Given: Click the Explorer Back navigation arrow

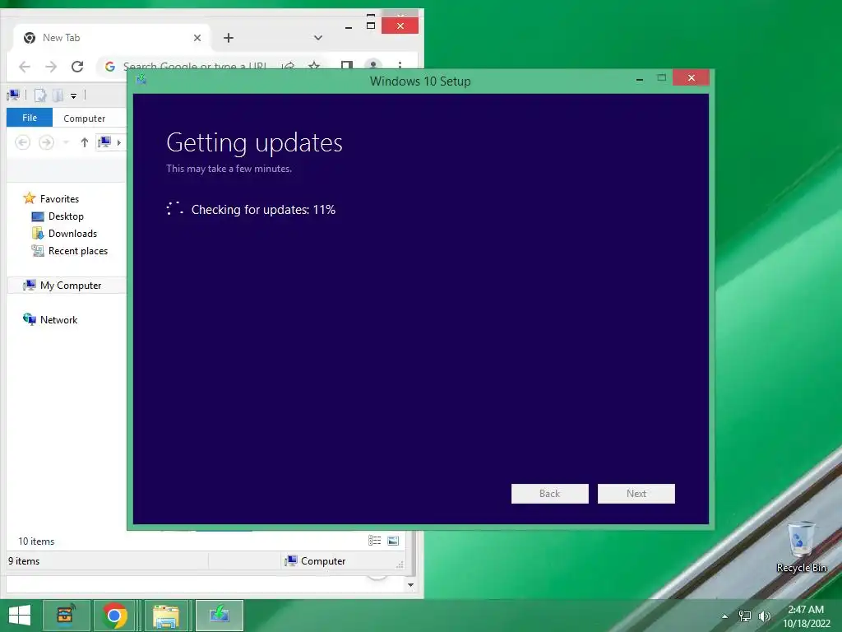Looking at the screenshot, I should click(22, 142).
